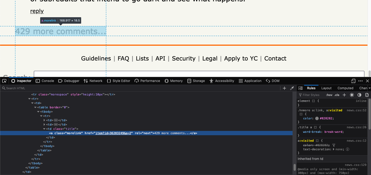371x175 pixels.
Task: Toggle the :hov pseudo-class panel
Action: (x=329, y=95)
